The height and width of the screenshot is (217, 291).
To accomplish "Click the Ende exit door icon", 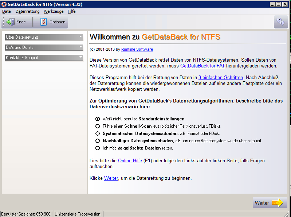I will pos(10,22).
